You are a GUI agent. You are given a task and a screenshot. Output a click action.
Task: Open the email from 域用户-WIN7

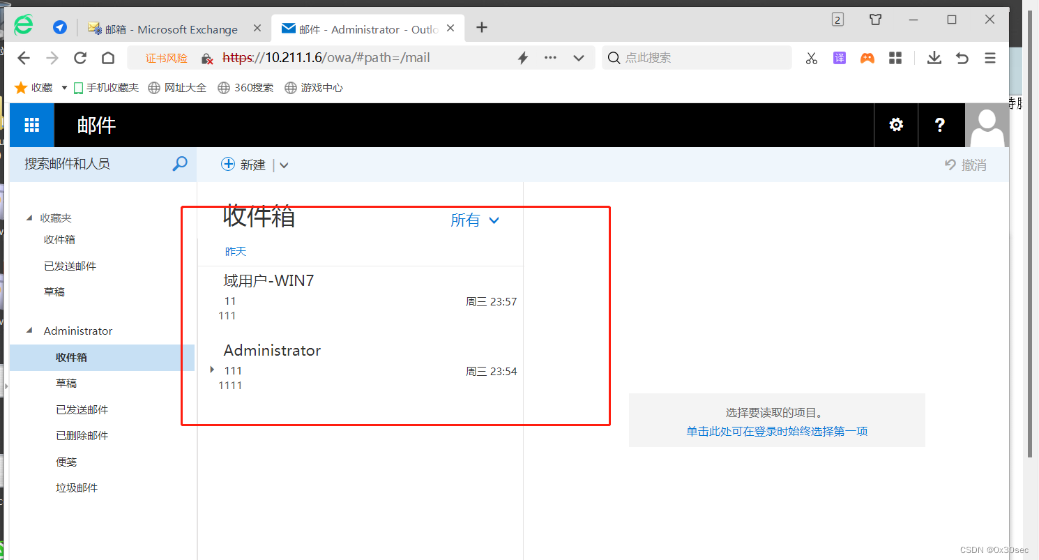click(x=361, y=298)
